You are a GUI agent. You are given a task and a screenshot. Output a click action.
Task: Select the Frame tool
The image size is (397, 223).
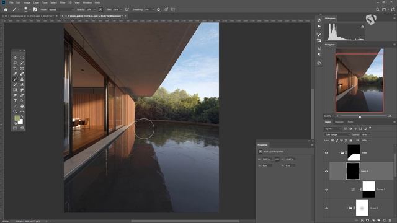pos(22,68)
